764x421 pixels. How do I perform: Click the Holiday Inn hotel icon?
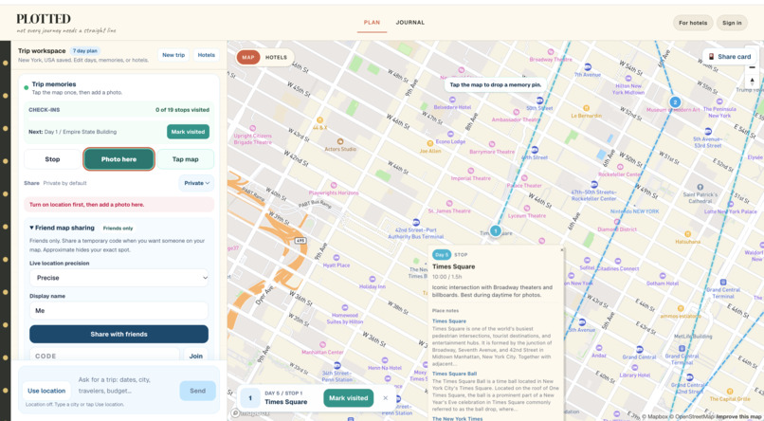click(x=373, y=279)
